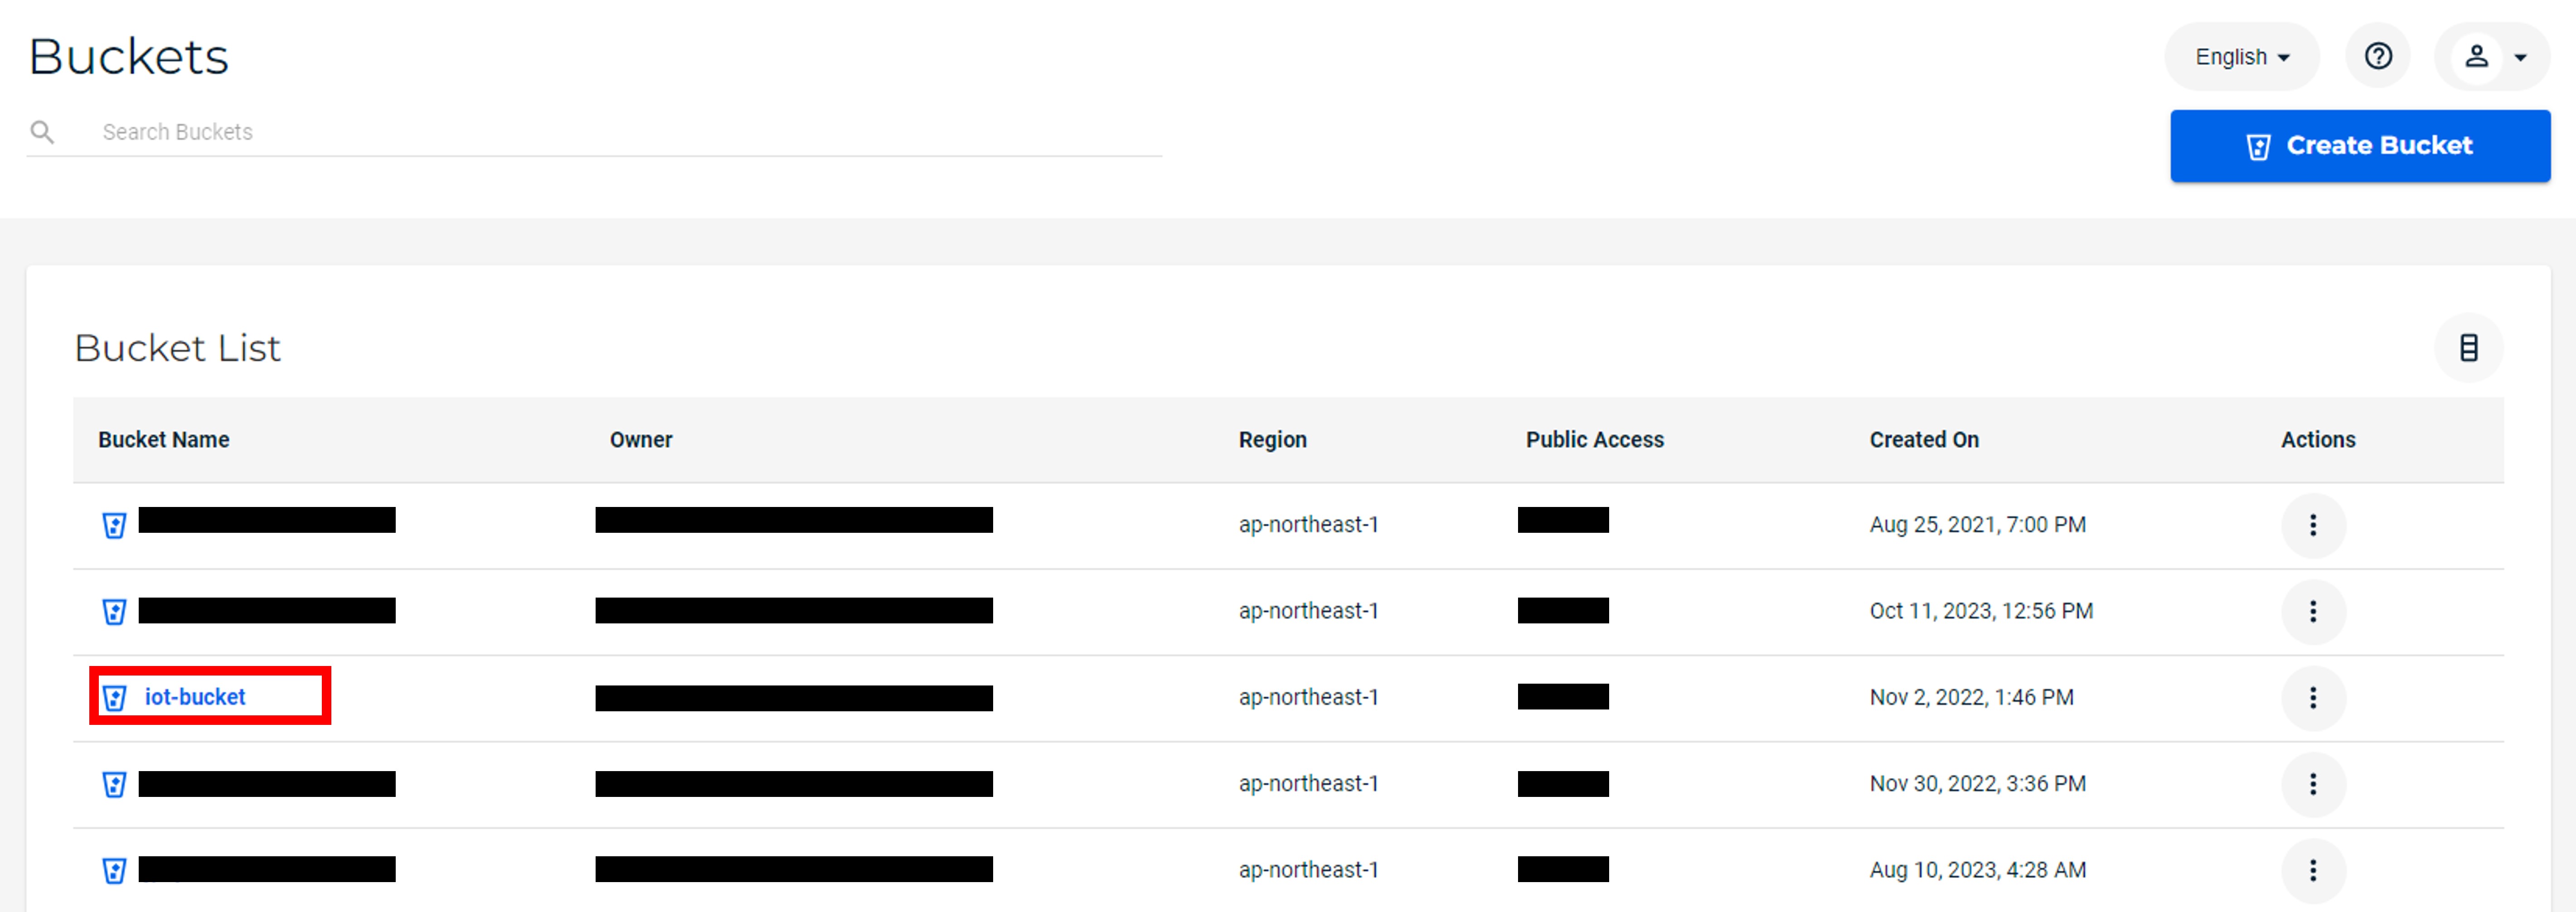
Task: Click the bucket icon in the first row
Action: 115,525
